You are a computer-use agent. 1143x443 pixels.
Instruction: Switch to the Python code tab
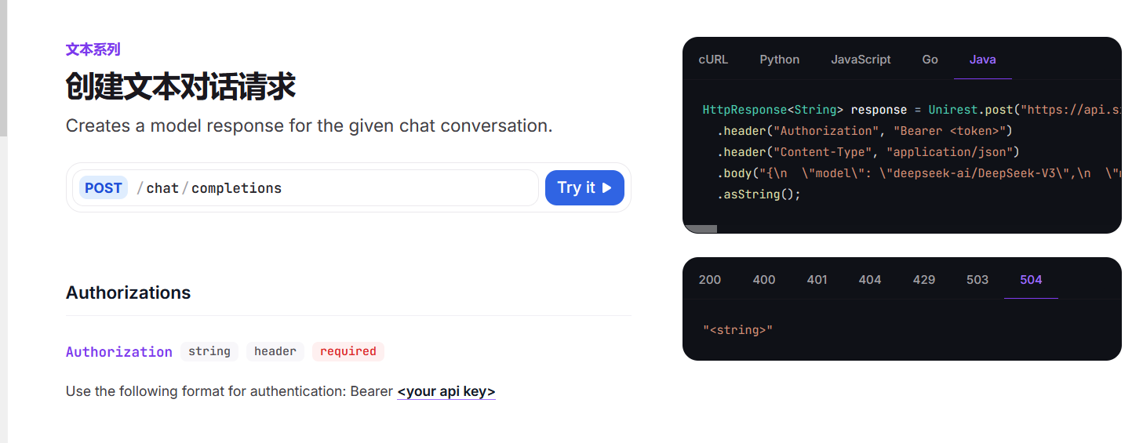[x=779, y=60]
